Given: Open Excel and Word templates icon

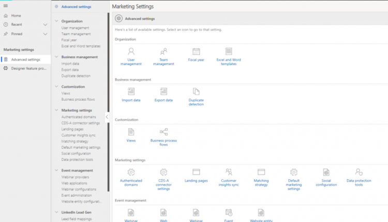Looking at the screenshot, I should click(x=229, y=52).
